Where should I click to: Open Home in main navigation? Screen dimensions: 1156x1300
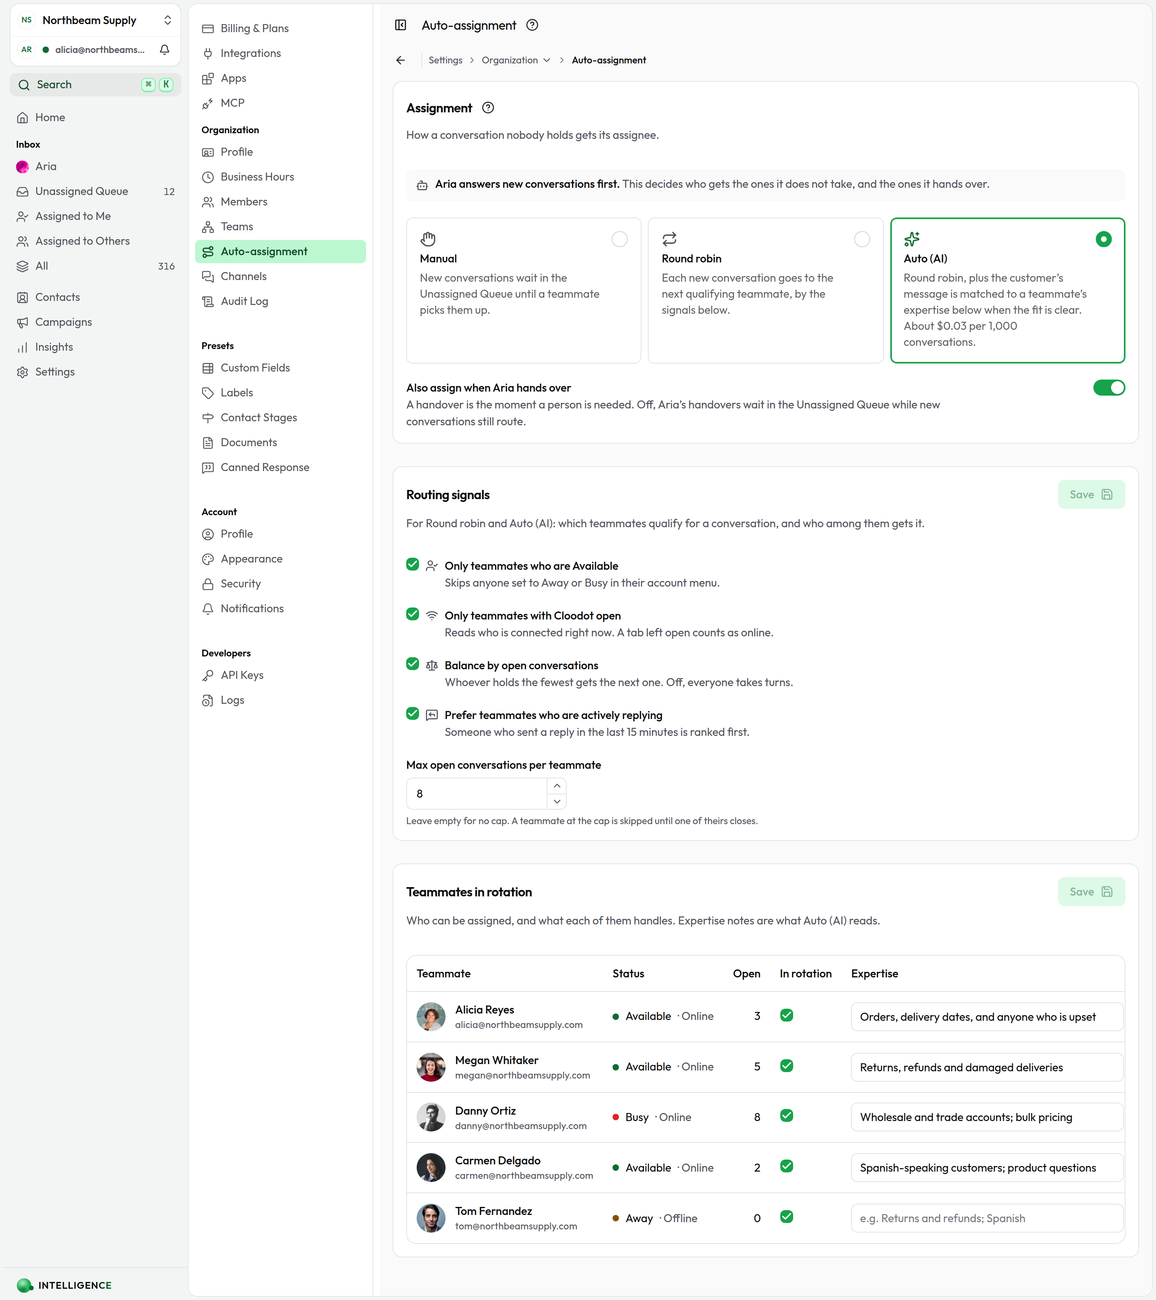(96, 117)
